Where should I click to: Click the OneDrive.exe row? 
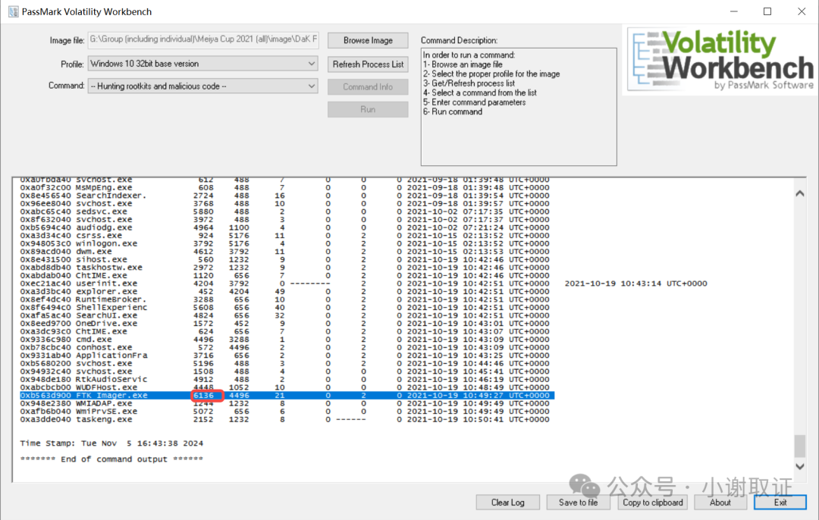coord(284,323)
